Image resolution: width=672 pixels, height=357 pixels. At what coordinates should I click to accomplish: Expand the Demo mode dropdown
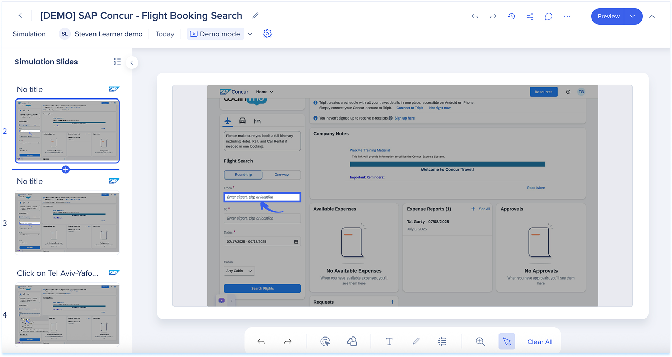pyautogui.click(x=250, y=34)
